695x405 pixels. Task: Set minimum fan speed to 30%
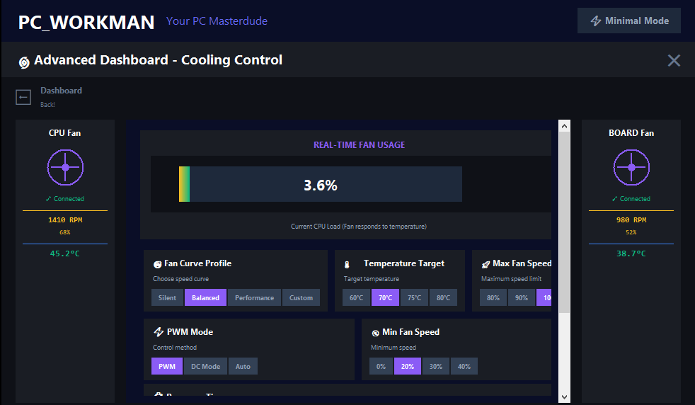[x=436, y=366]
